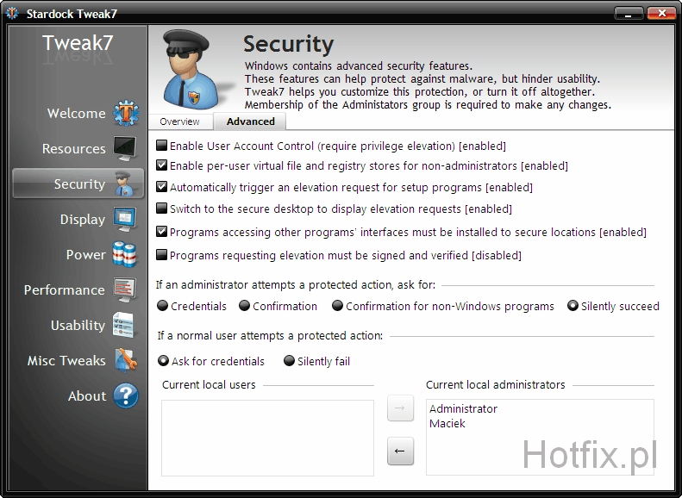This screenshot has height=498, width=682.
Task: Select the Advanced tab
Action: (x=251, y=121)
